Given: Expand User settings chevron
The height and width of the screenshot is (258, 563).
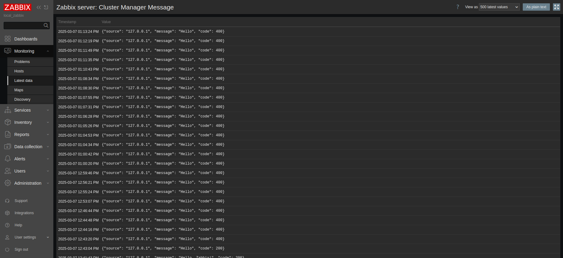Looking at the screenshot, I should [x=48, y=237].
